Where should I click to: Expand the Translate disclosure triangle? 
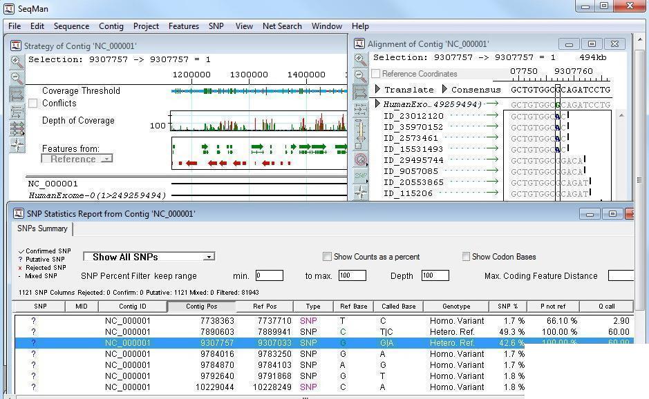click(x=377, y=89)
